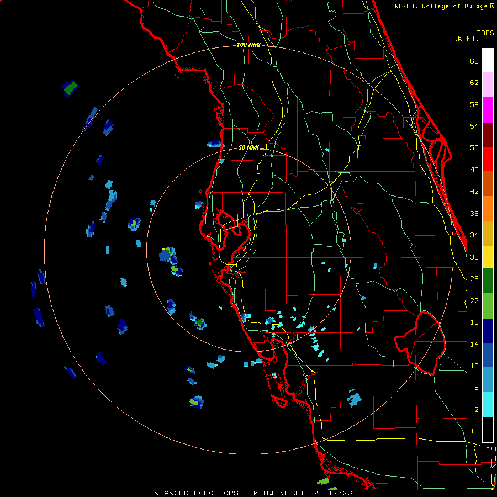Click the cyan 2 kft legend swatch
The height and width of the screenshot is (497, 497).
(x=488, y=405)
